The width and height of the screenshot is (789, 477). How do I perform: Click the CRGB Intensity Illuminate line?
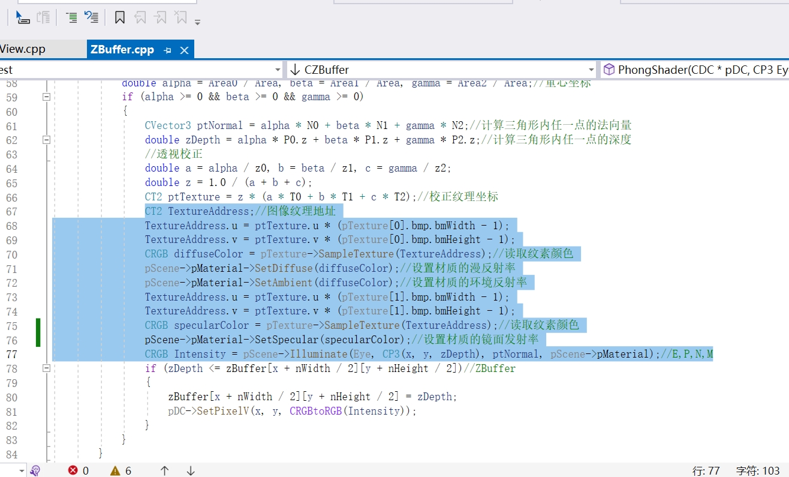(x=429, y=354)
